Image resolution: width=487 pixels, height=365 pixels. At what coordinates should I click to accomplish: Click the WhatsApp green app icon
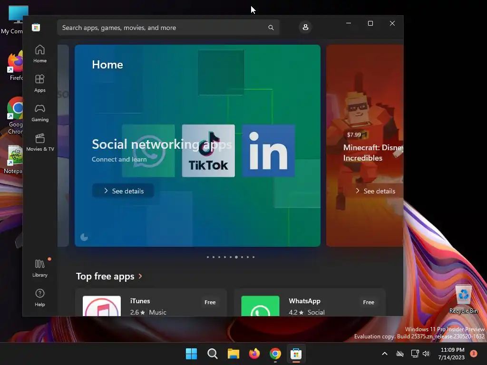[260, 306]
